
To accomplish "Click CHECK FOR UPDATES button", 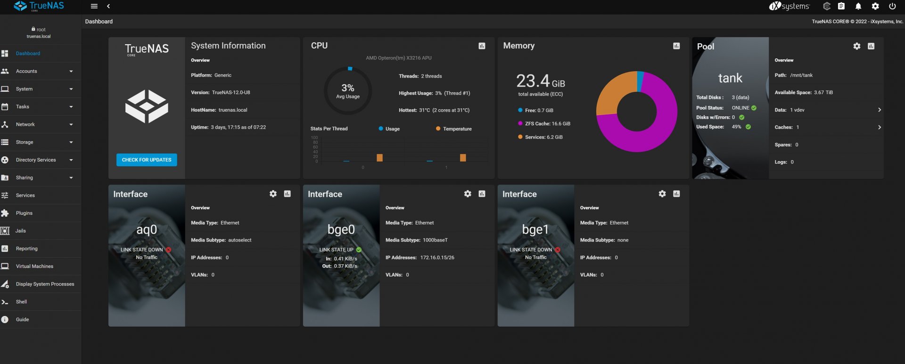I will pos(147,160).
